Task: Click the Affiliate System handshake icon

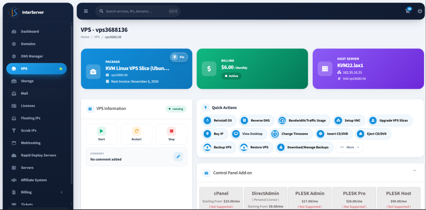Action: 14,180
